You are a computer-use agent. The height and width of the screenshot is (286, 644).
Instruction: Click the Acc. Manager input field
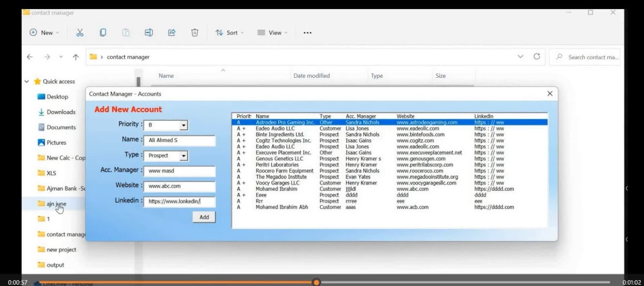tap(180, 171)
